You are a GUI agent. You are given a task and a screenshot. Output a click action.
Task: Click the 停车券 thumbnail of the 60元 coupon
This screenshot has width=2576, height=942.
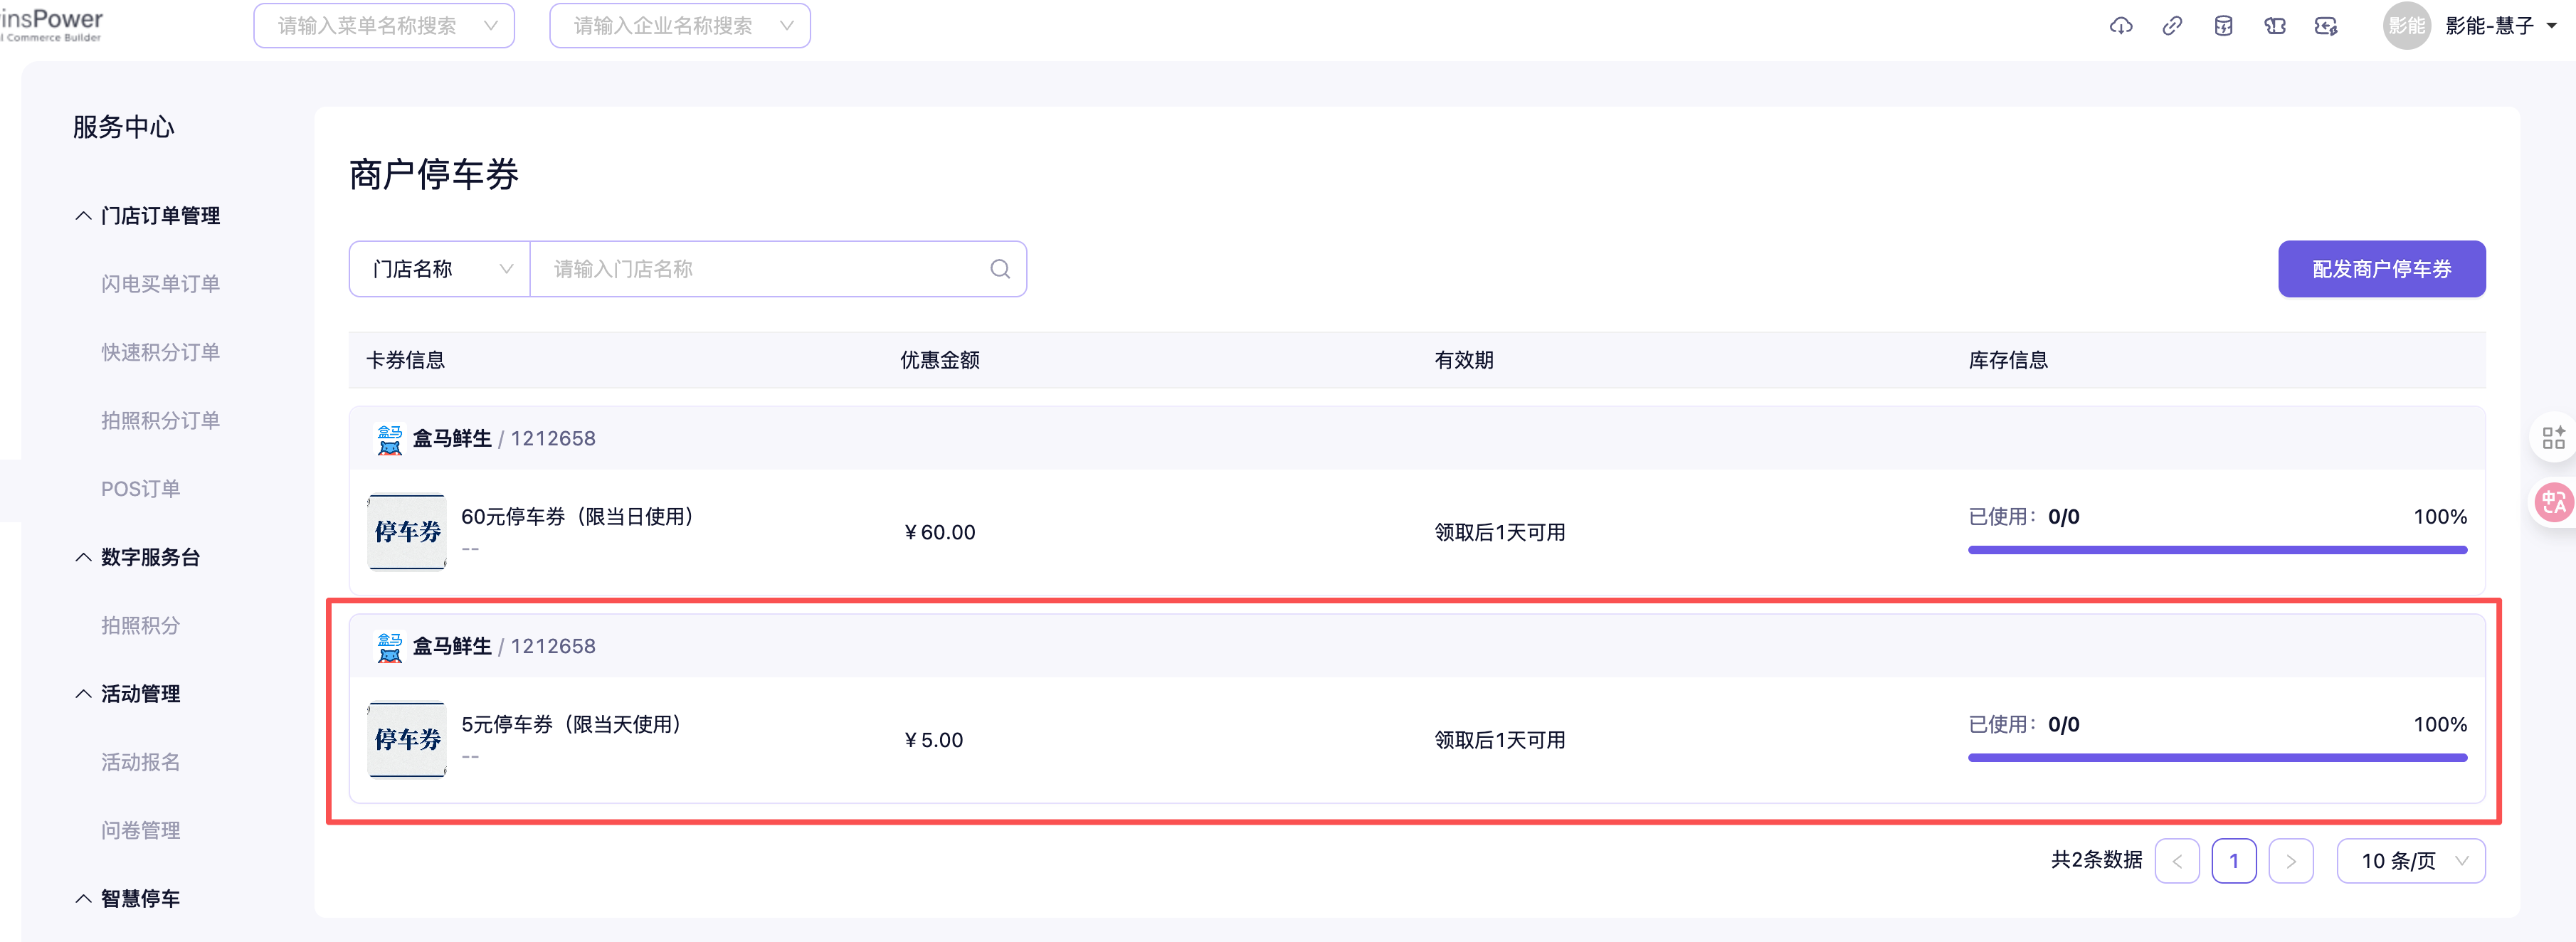click(407, 532)
